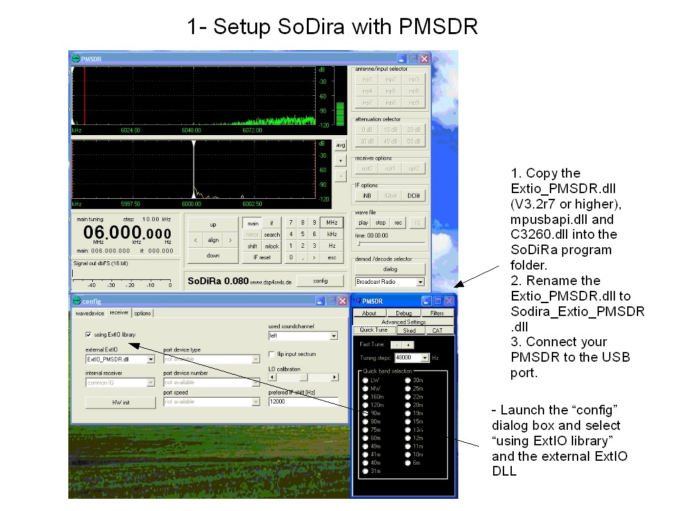
Task: Open the port speed dropdown
Action: (x=256, y=402)
